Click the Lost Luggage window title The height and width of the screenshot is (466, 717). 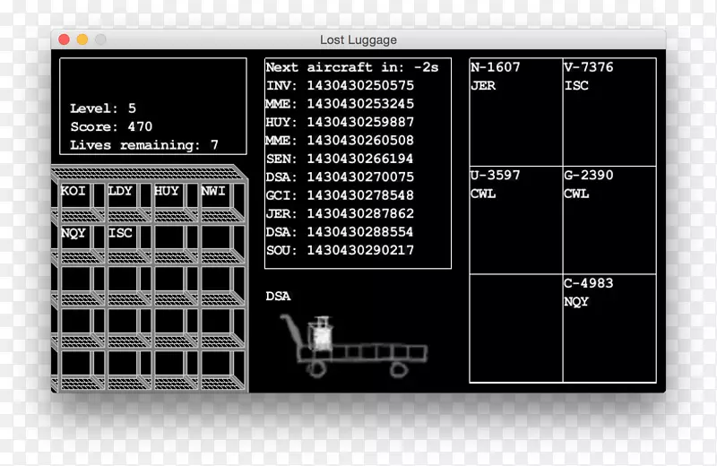pyautogui.click(x=358, y=39)
